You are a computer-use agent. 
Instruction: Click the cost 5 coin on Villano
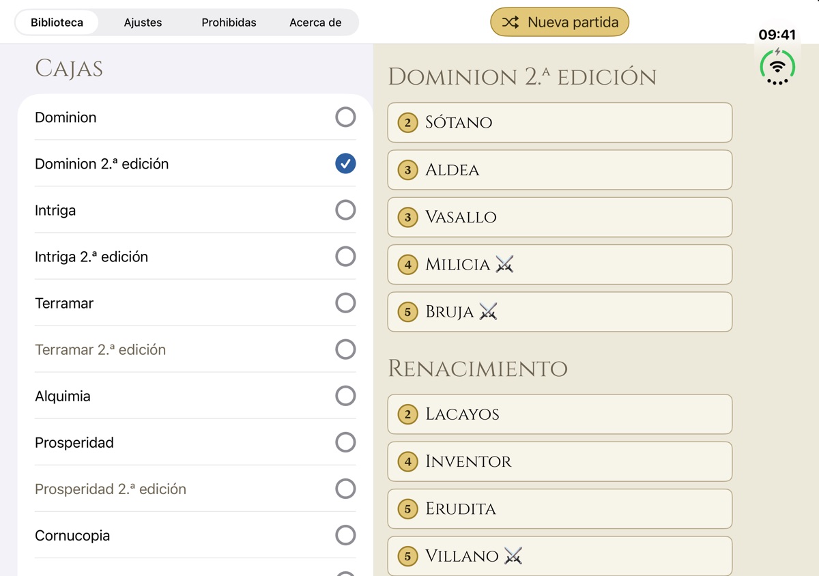click(x=408, y=556)
